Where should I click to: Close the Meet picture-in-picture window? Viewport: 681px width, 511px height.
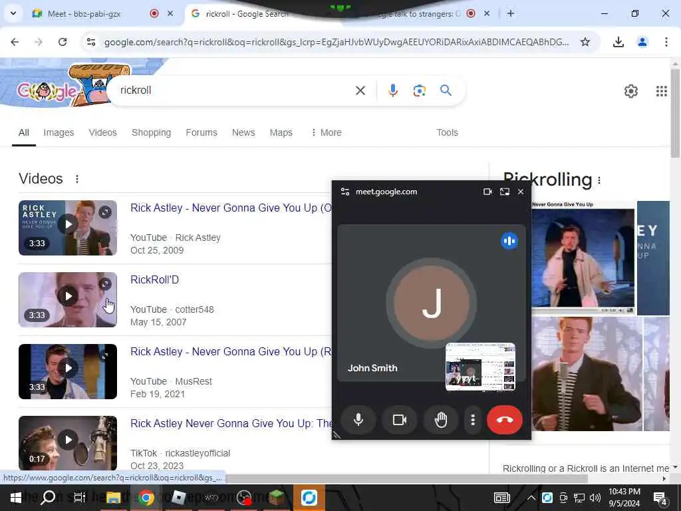521,192
